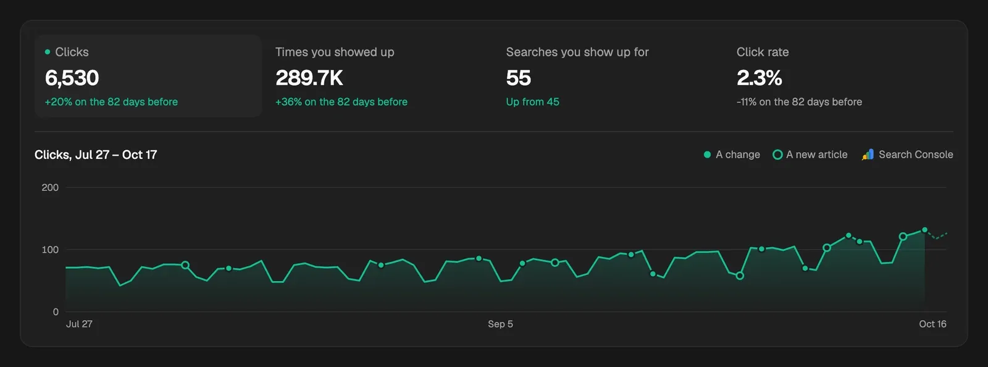Switch to the Times you showed up metric
The image size is (988, 367).
(x=379, y=76)
